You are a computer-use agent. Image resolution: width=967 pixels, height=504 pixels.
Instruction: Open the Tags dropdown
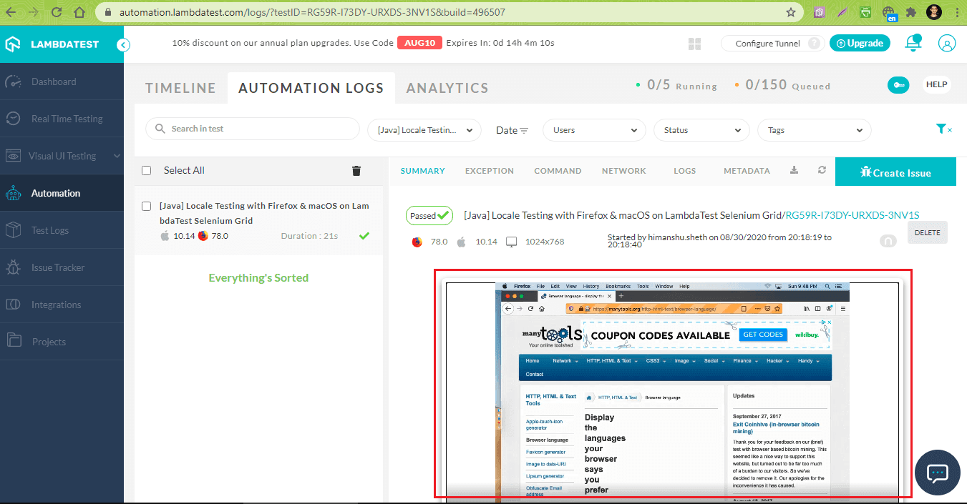tap(814, 130)
